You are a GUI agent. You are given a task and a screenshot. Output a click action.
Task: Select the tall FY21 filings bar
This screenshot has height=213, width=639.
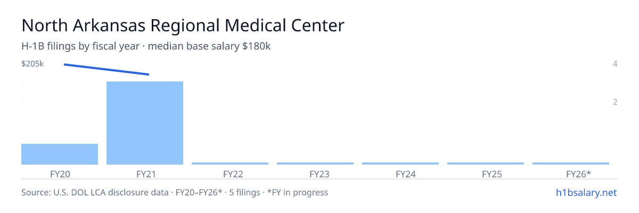pyautogui.click(x=145, y=123)
